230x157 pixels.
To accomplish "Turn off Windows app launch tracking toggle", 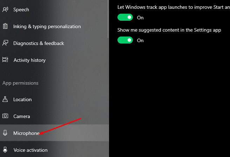I will click(x=125, y=17).
